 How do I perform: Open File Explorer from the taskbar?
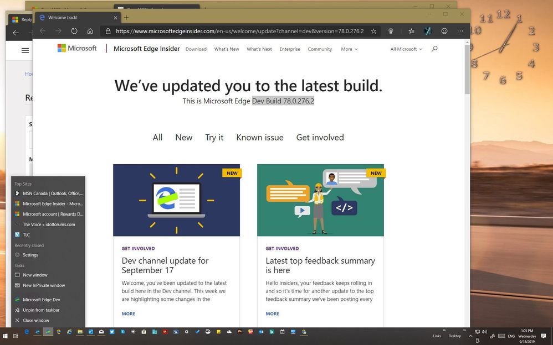[x=80, y=332]
